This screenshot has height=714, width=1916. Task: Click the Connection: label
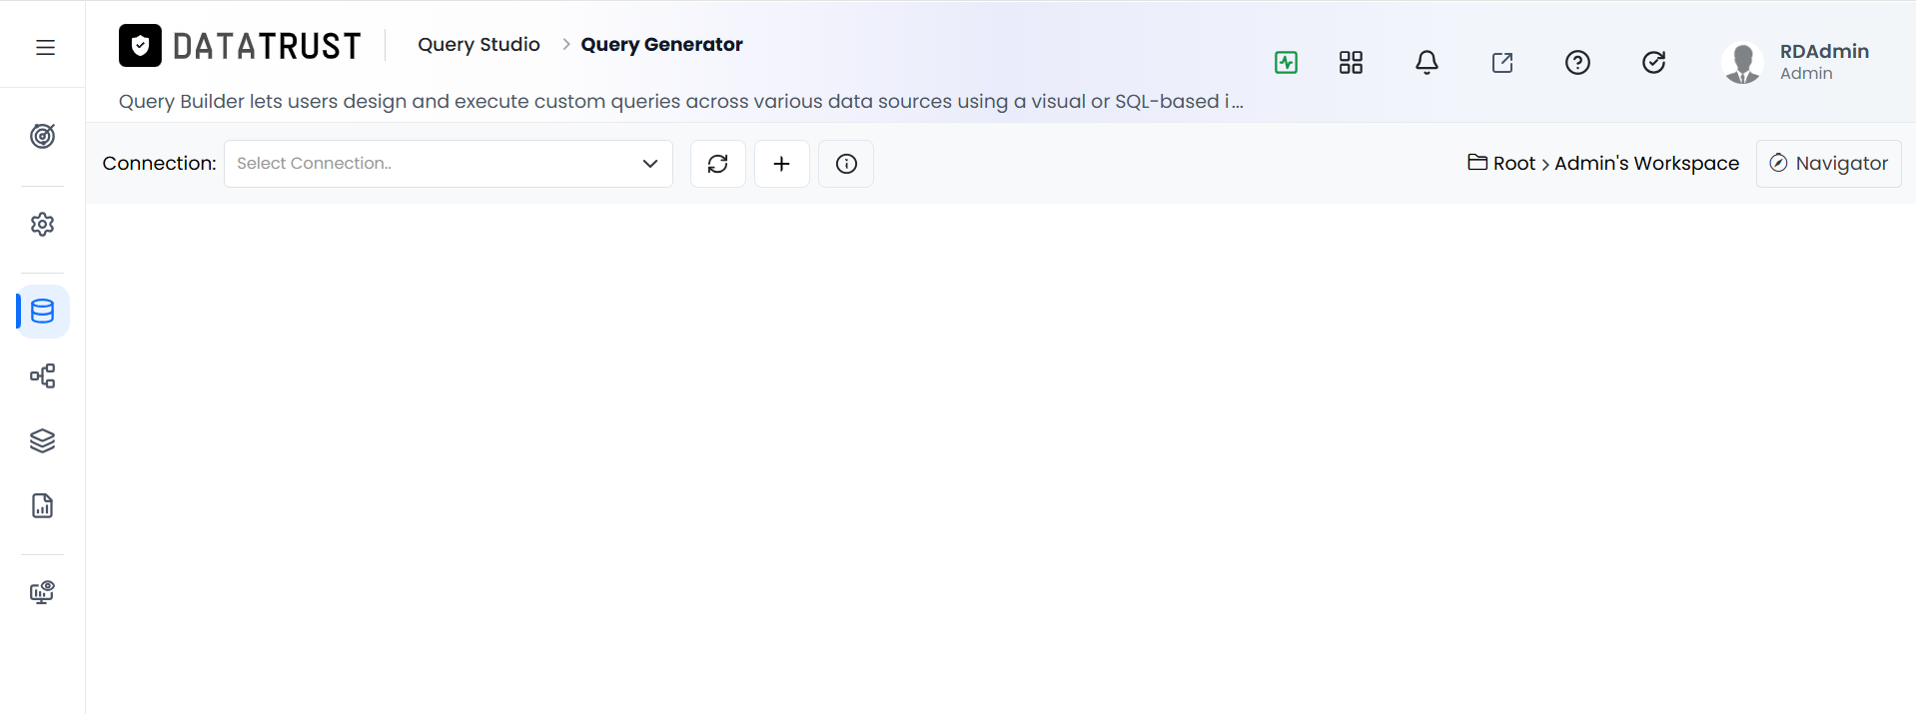point(159,164)
